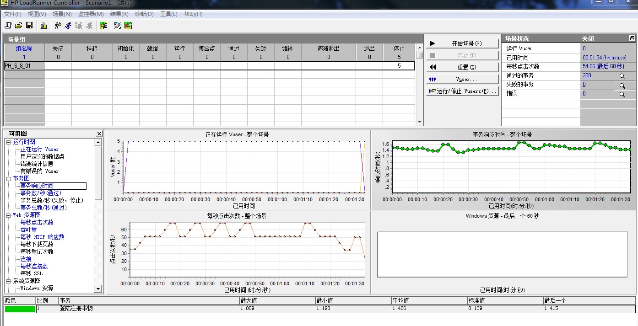This screenshot has height=326, width=638.
Task: Collapse the 事务图 tree node
Action: (x=9, y=179)
